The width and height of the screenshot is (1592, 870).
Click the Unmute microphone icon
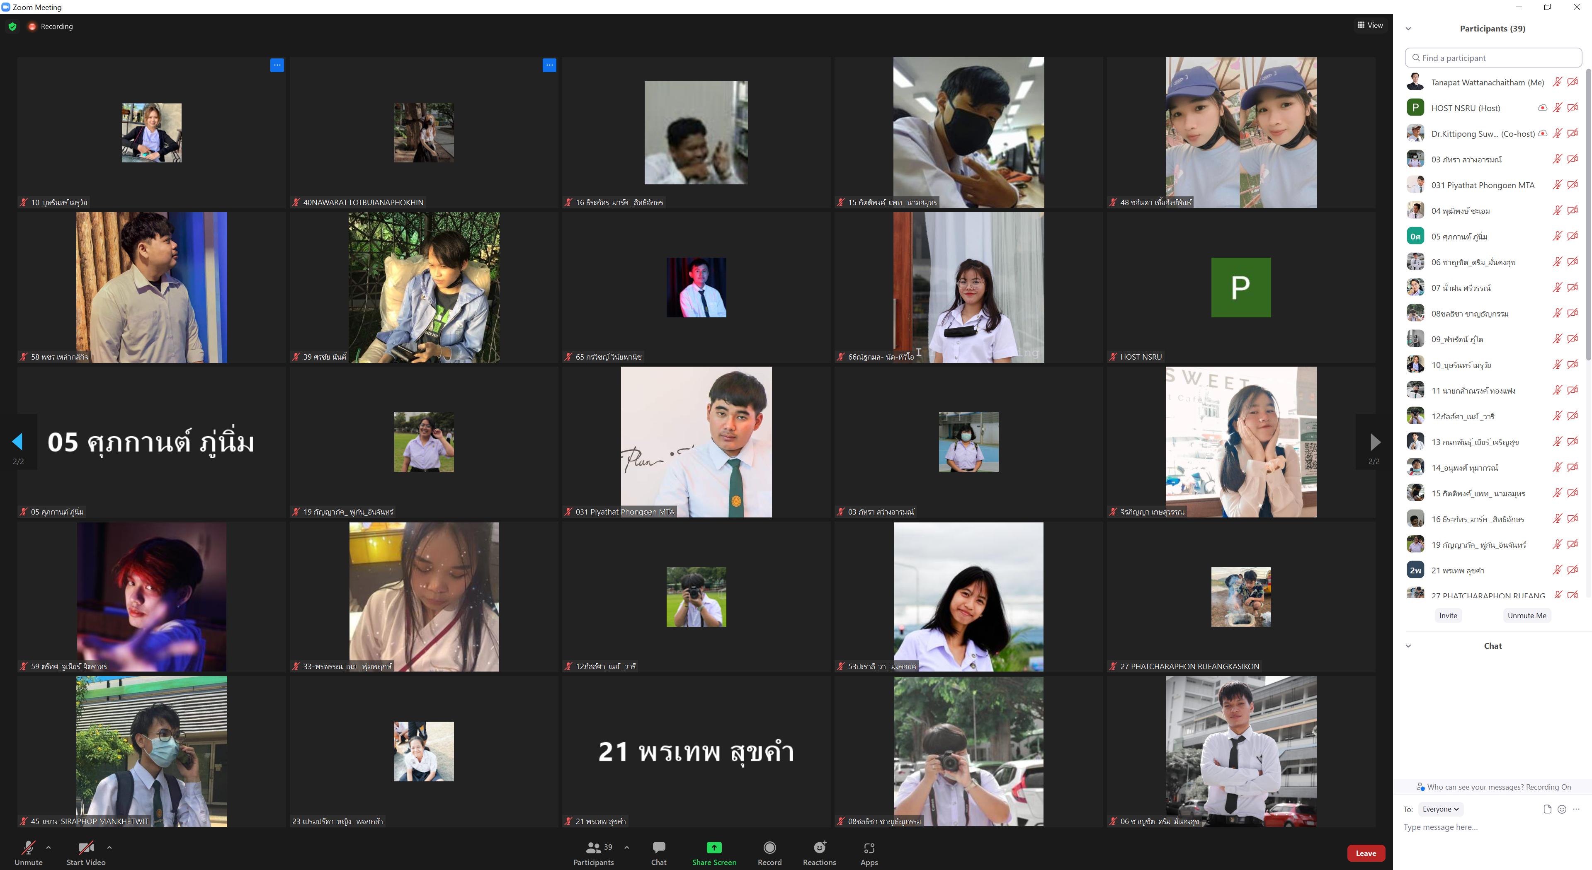coord(29,847)
